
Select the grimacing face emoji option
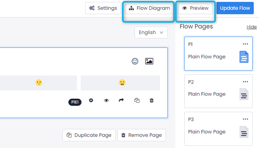pos(122,82)
